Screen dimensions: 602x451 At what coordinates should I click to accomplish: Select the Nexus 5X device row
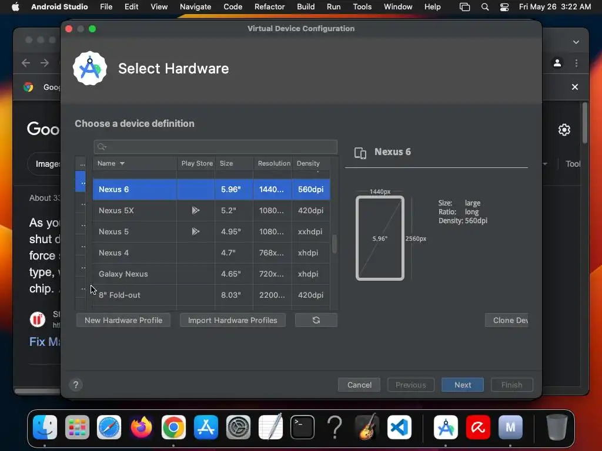pyautogui.click(x=211, y=211)
